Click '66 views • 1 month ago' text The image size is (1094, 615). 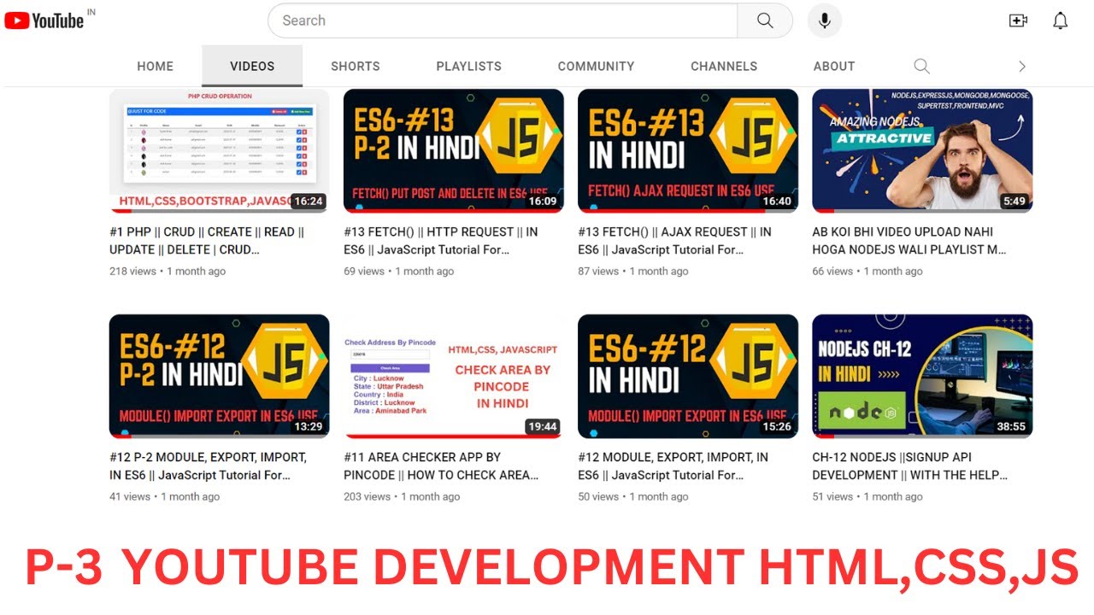point(868,271)
